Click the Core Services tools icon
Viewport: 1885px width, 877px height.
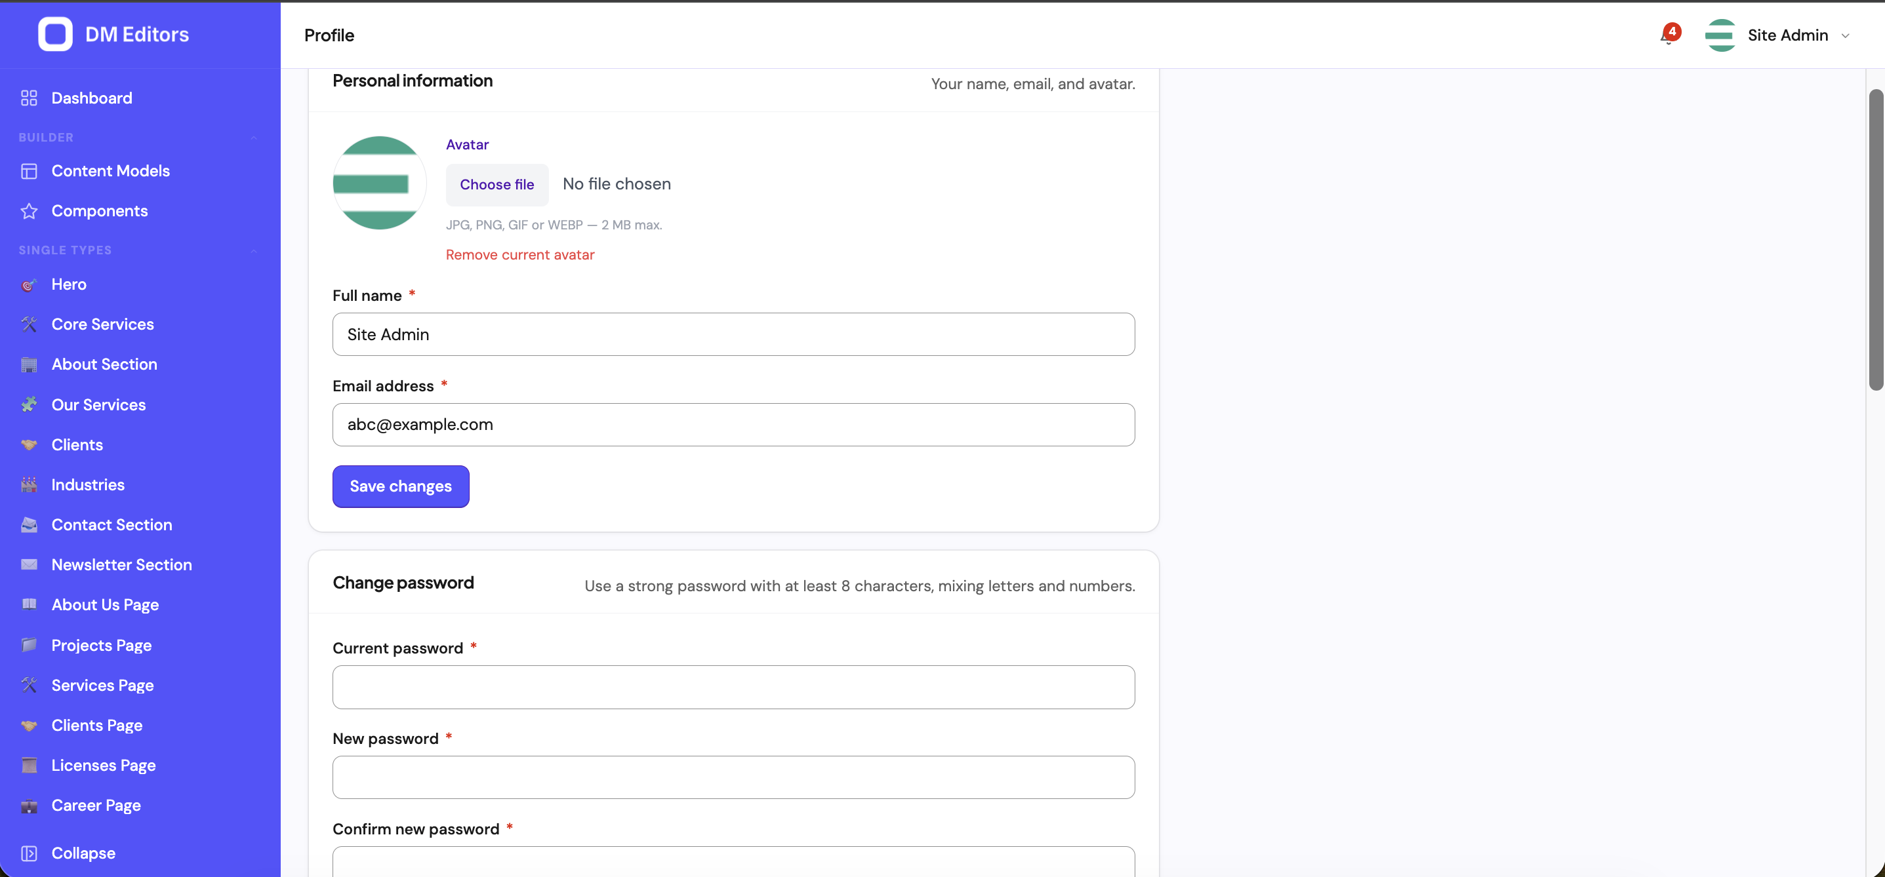tap(30, 324)
